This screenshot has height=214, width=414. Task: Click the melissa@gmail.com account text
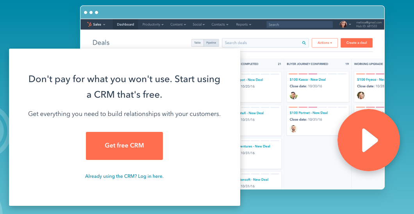click(369, 23)
